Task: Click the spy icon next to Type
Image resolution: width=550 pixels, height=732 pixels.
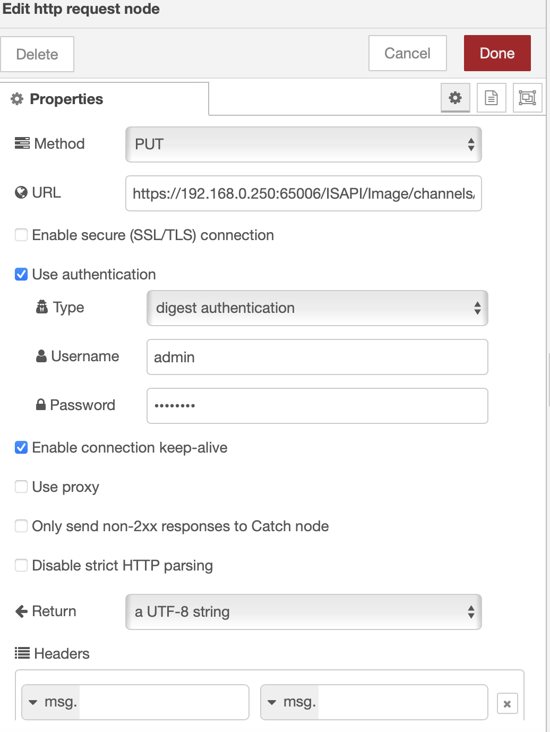Action: click(42, 307)
